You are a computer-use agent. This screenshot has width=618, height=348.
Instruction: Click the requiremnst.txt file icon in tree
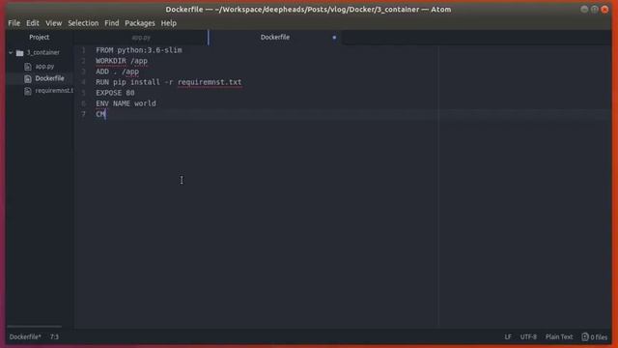(28, 91)
